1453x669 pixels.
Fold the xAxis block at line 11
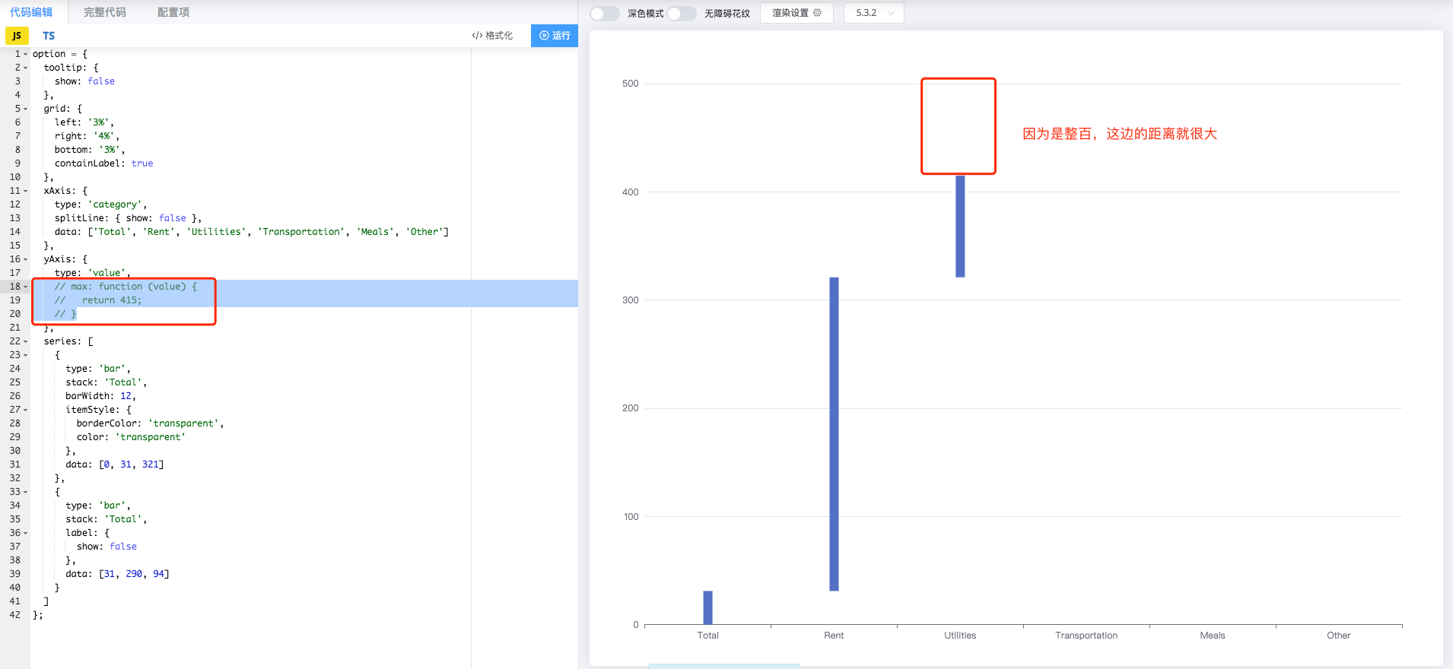point(25,191)
